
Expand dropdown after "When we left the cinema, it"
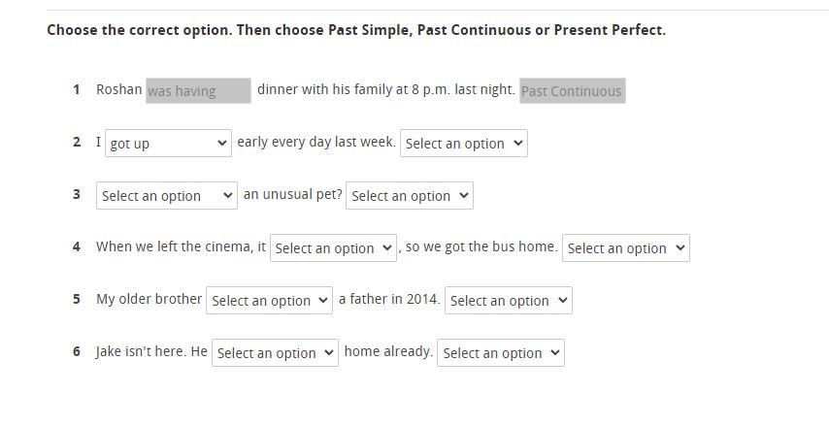(x=333, y=248)
